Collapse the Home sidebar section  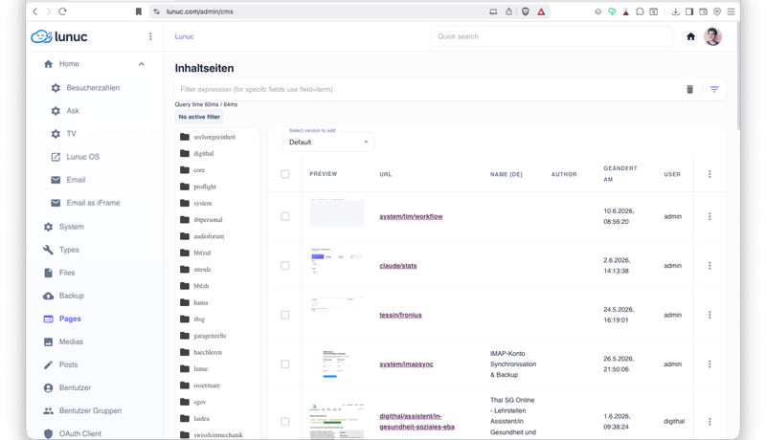click(141, 64)
